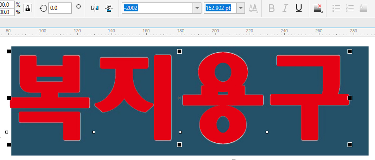
Task: Click the font size field 162.902 pt
Action: tap(220, 8)
